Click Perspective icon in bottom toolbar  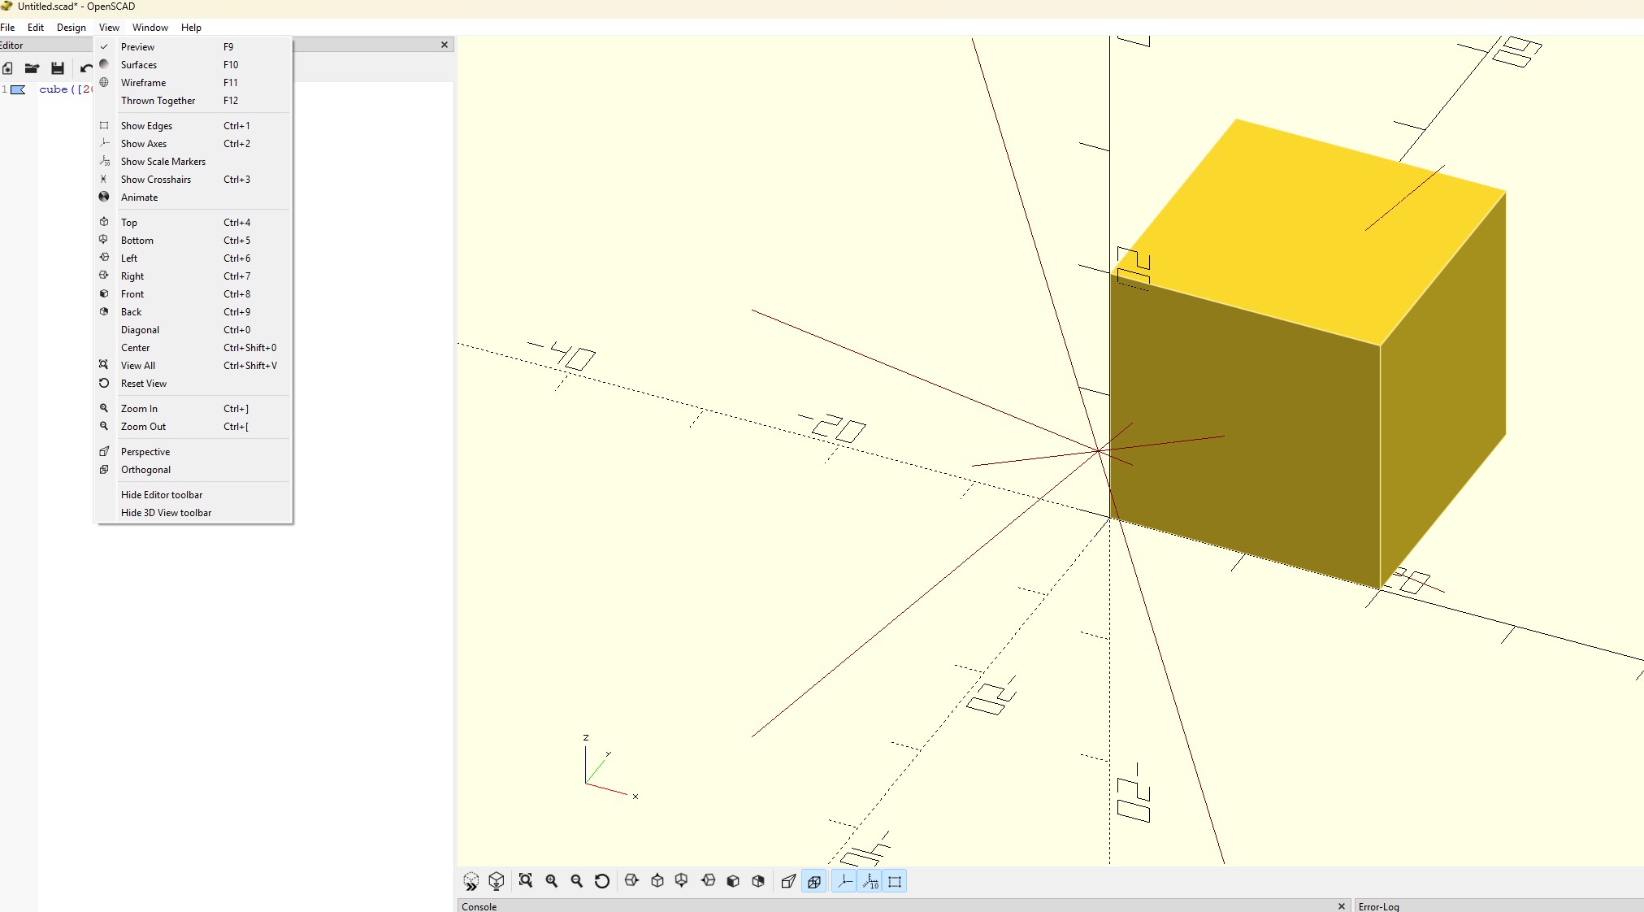[788, 881]
